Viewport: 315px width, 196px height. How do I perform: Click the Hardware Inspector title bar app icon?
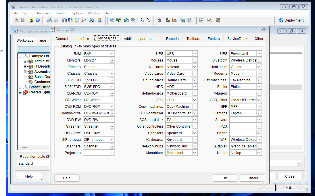pyautogui.click(x=13, y=7)
